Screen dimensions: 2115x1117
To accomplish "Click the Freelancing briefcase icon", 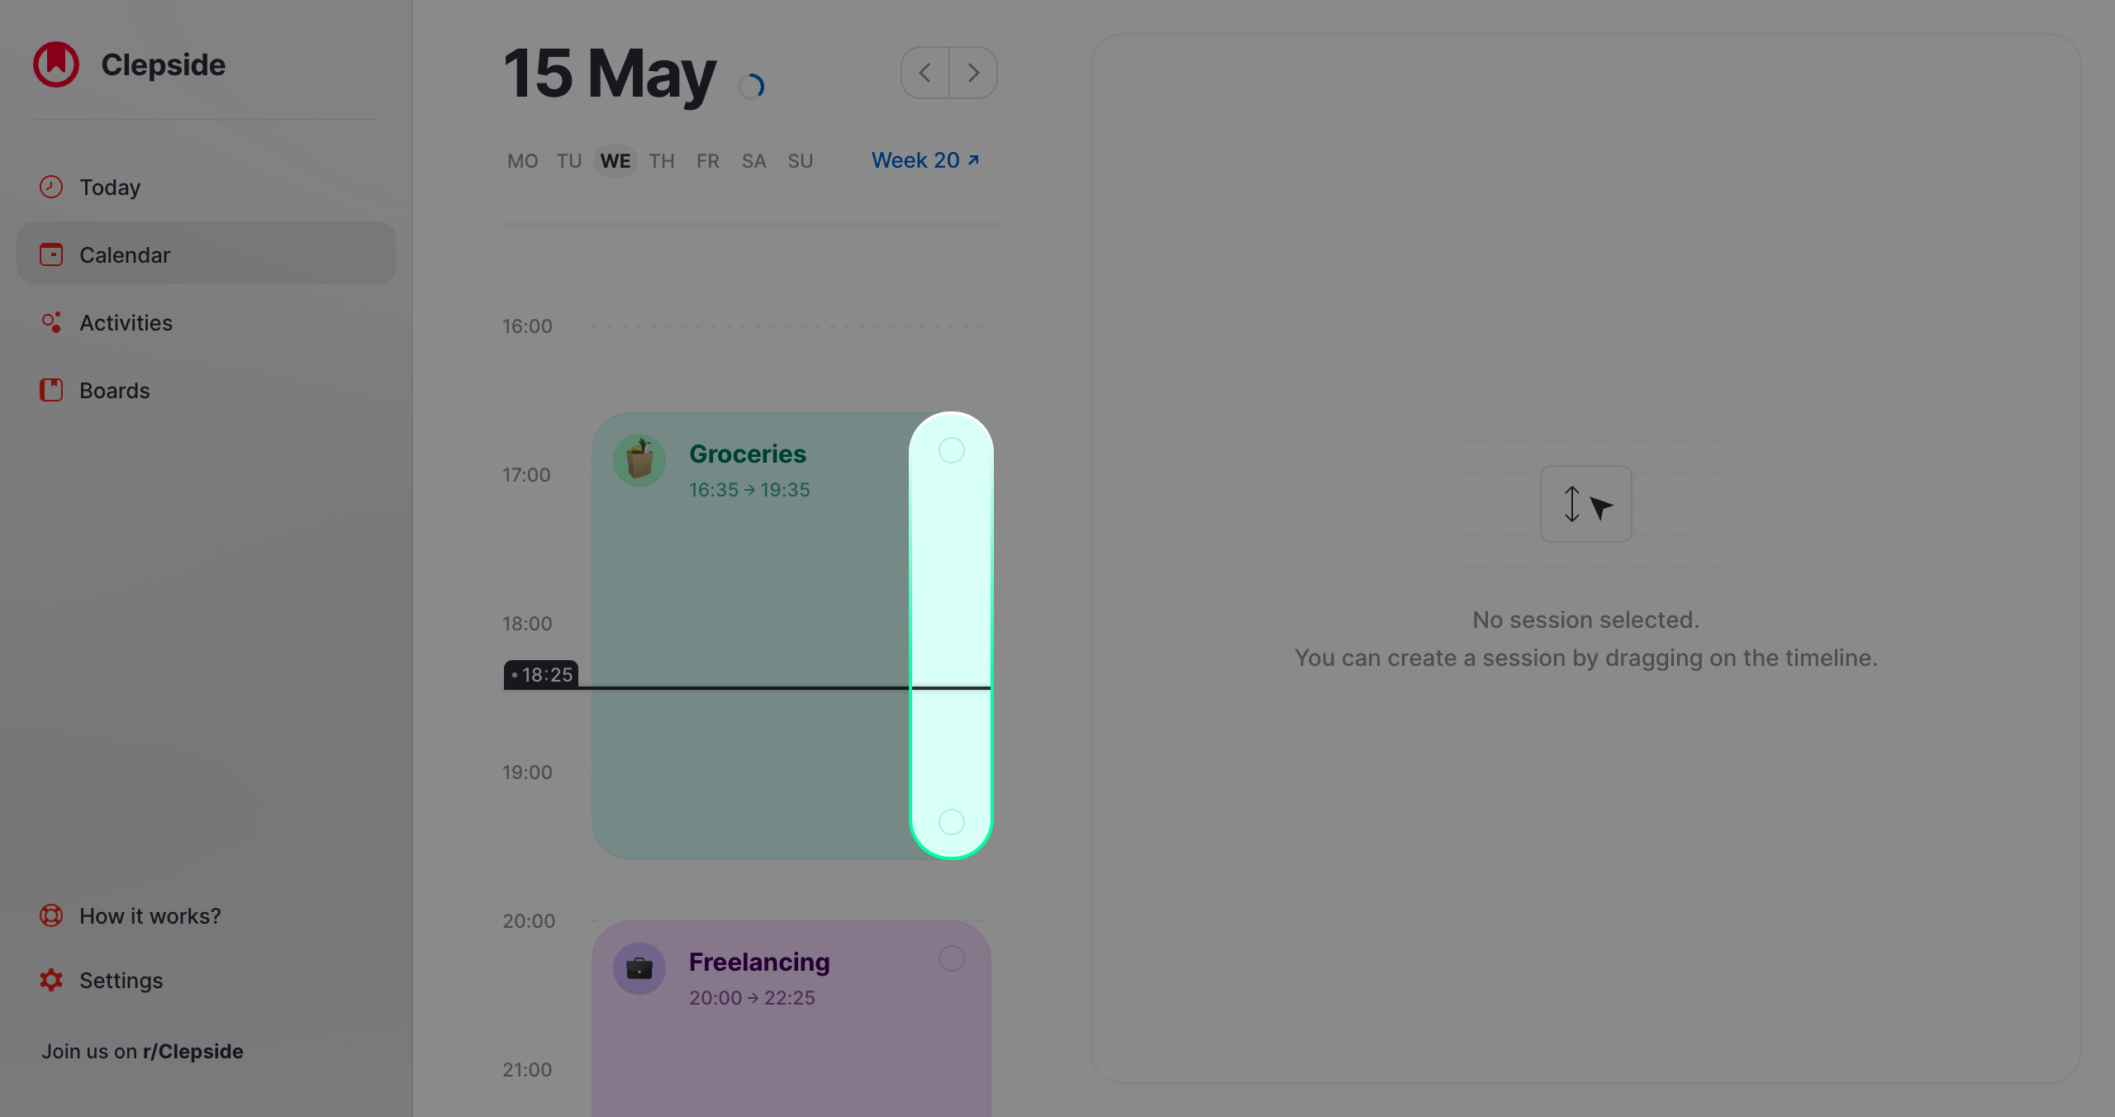I will pos(639,967).
